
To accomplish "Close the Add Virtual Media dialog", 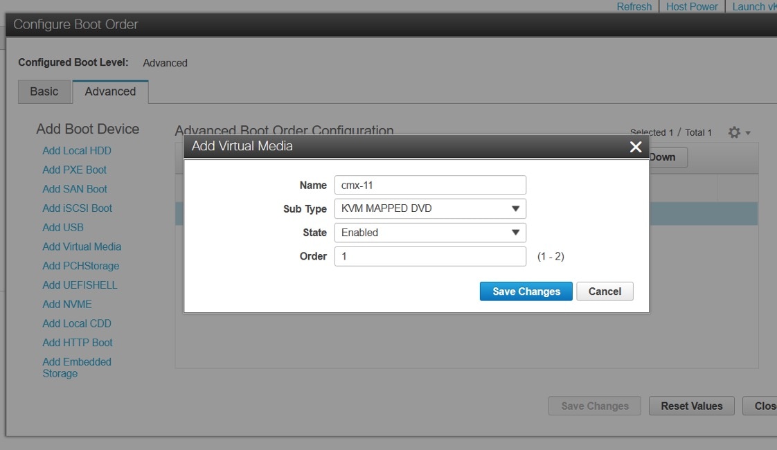I will click(635, 147).
